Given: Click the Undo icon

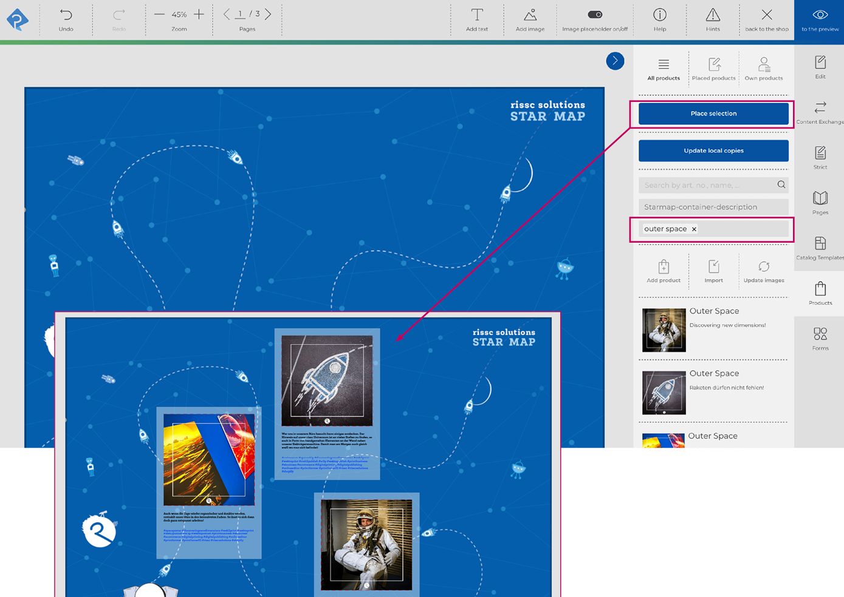Looking at the screenshot, I should click(x=66, y=15).
